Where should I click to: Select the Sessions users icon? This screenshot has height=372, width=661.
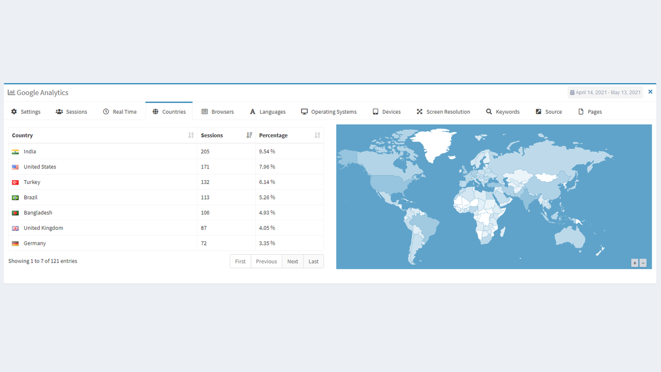(59, 112)
